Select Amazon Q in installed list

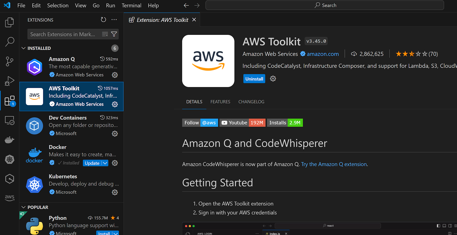click(71, 67)
